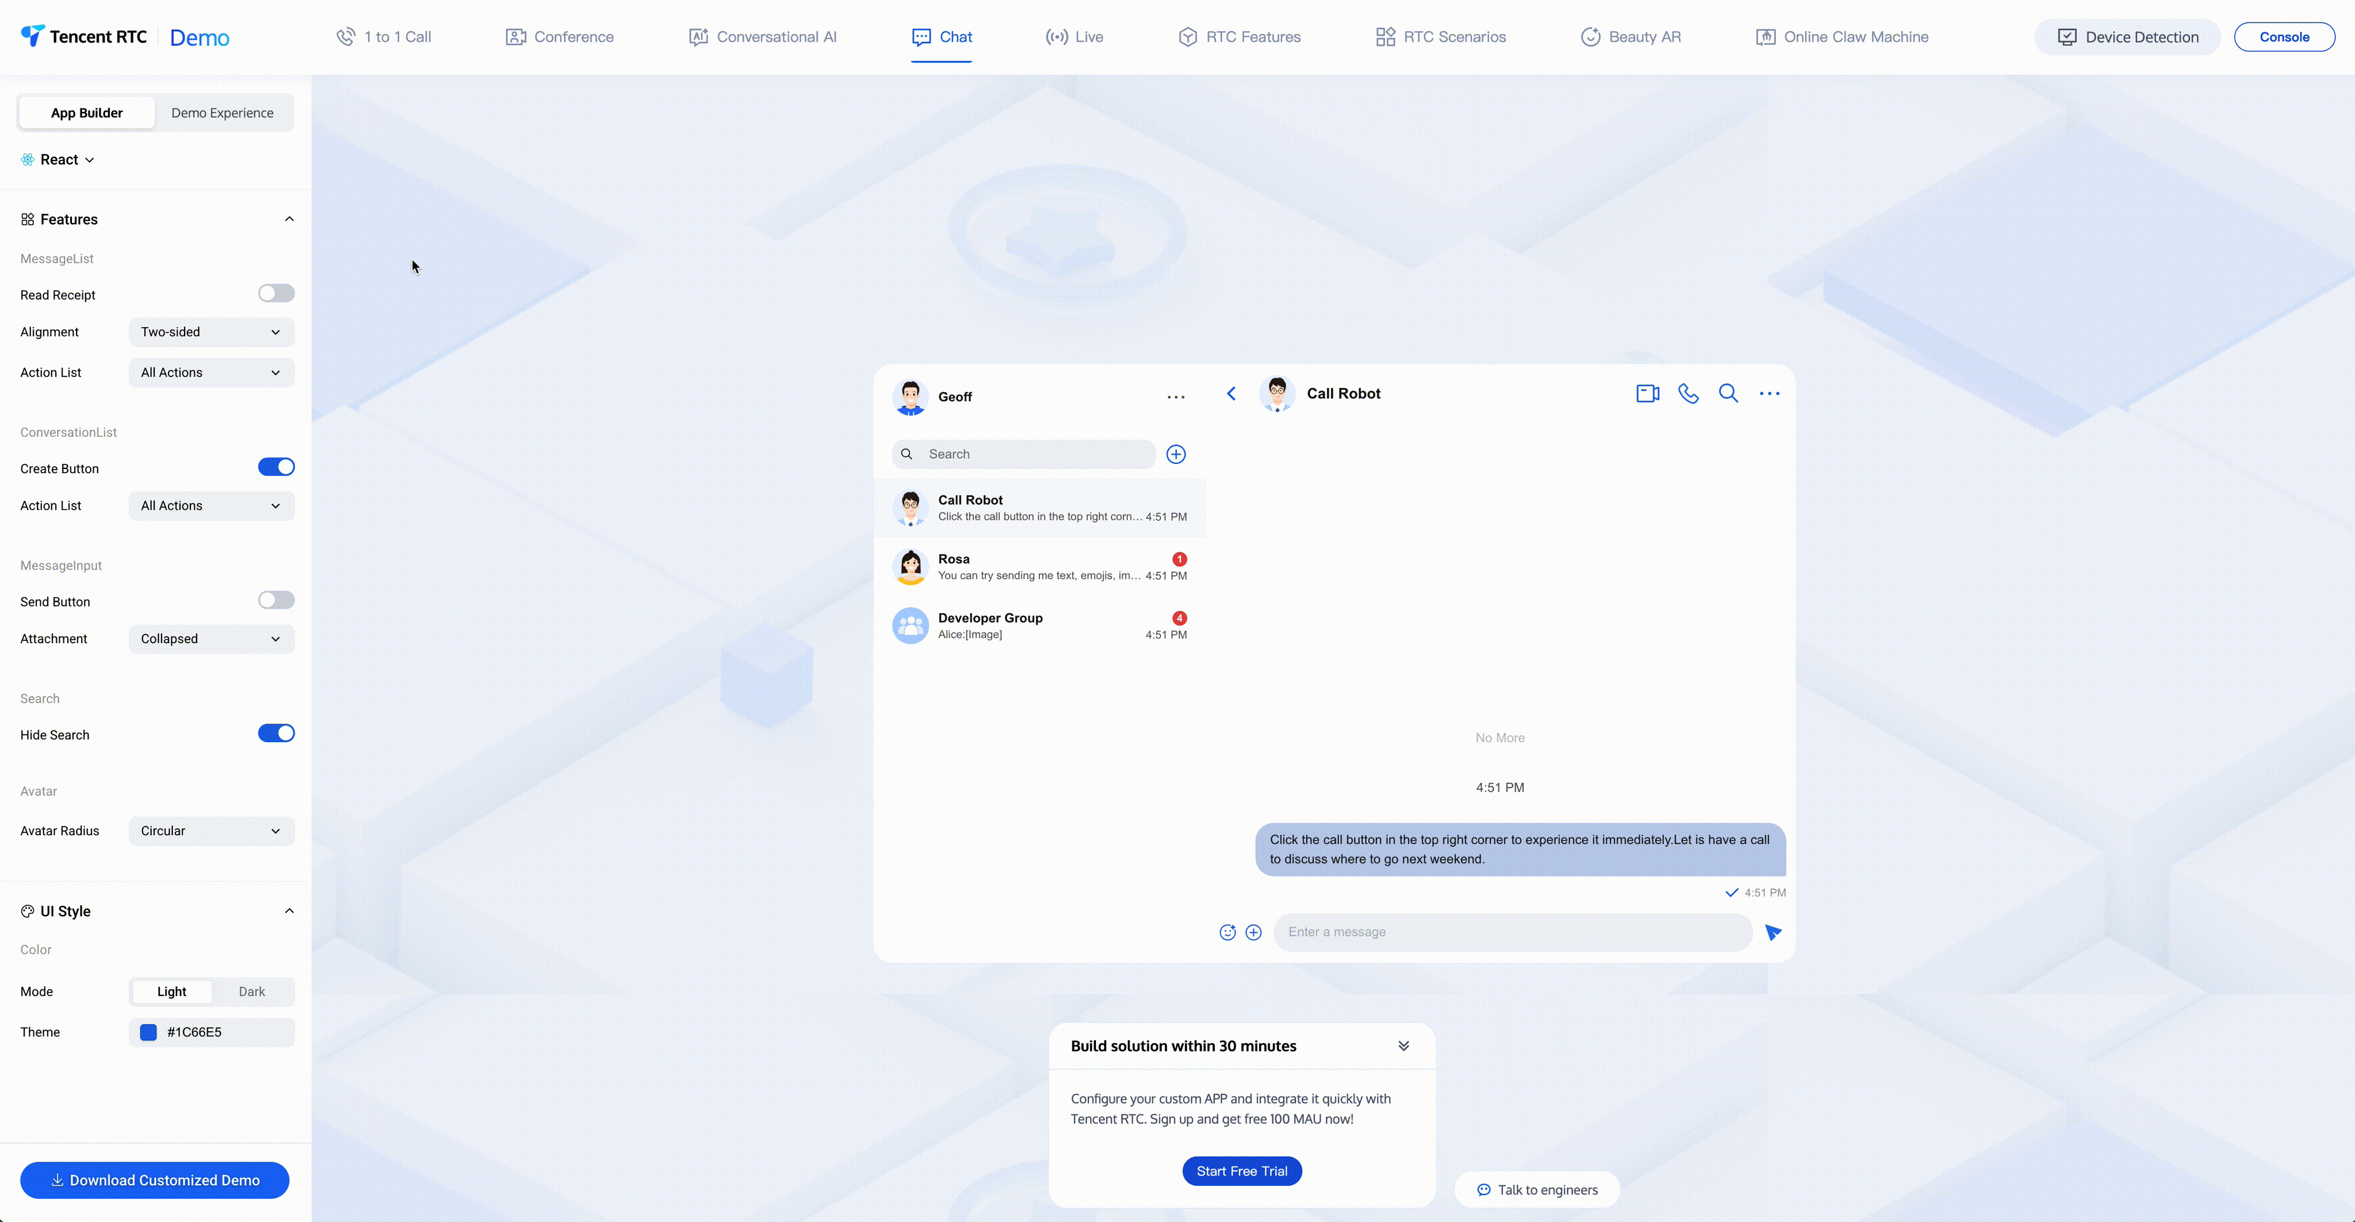The height and width of the screenshot is (1222, 2355).
Task: Start a voice call with Call Robot
Action: coord(1687,394)
